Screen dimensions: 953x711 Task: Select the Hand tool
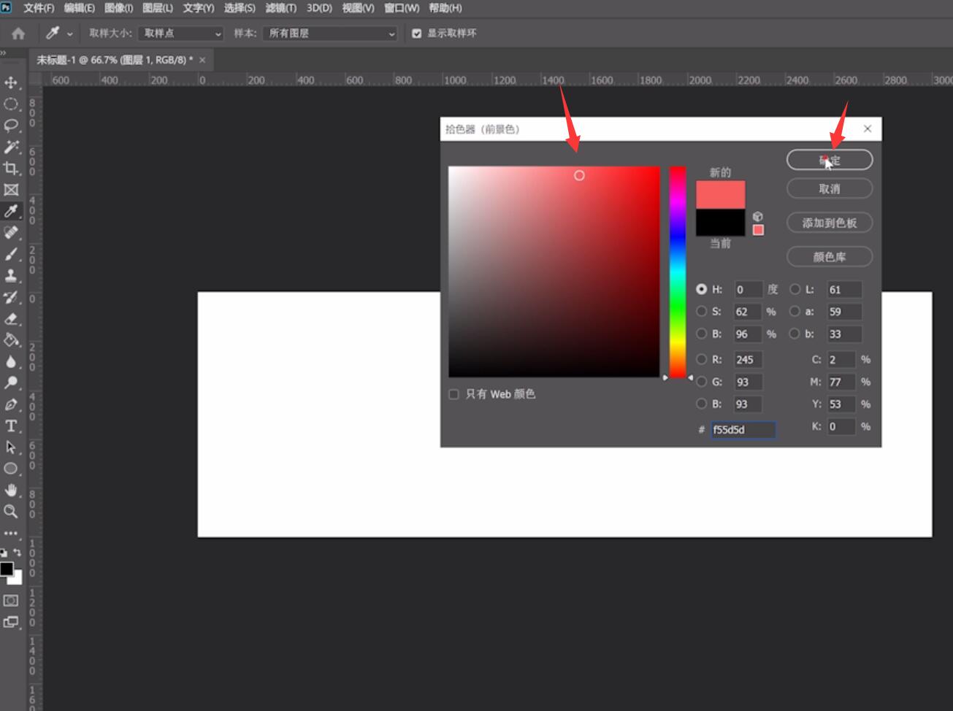pyautogui.click(x=11, y=490)
